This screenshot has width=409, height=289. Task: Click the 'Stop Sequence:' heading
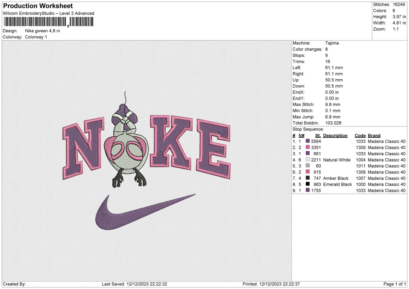click(x=308, y=129)
